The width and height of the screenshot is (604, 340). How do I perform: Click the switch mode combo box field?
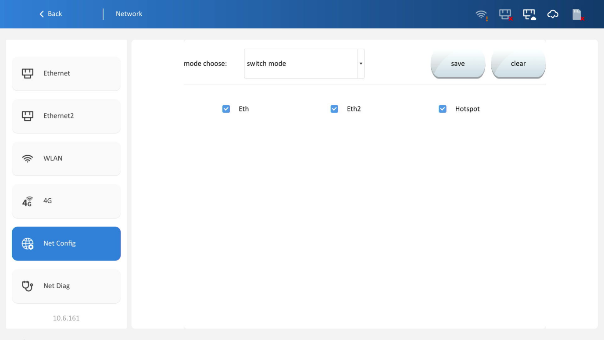click(x=304, y=64)
